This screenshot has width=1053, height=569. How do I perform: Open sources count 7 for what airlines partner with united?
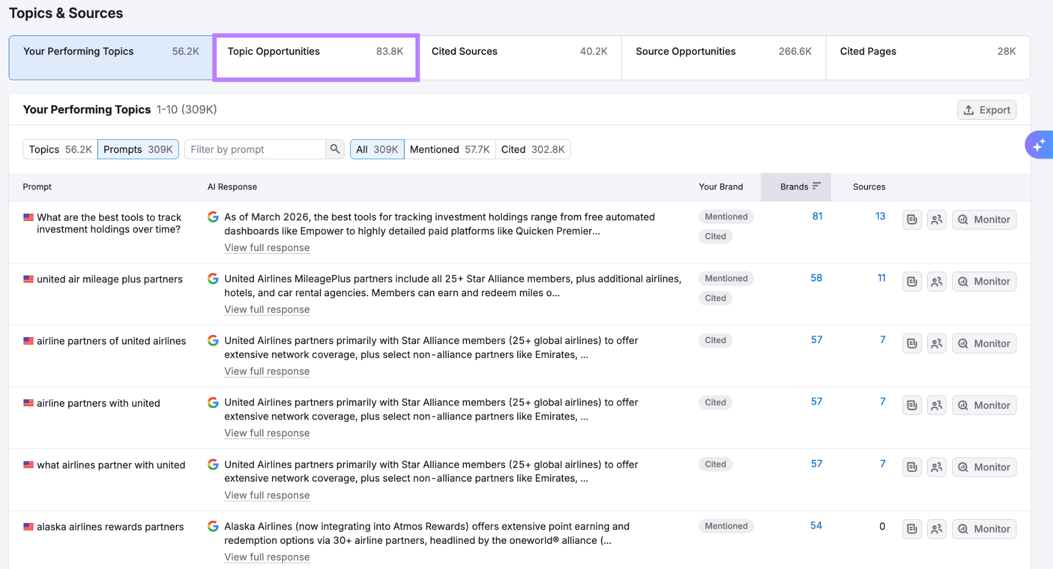[x=883, y=464]
